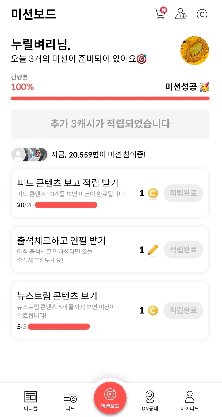Tap the participant avatars group
Viewport: 222px width, 417px height.
(29, 154)
